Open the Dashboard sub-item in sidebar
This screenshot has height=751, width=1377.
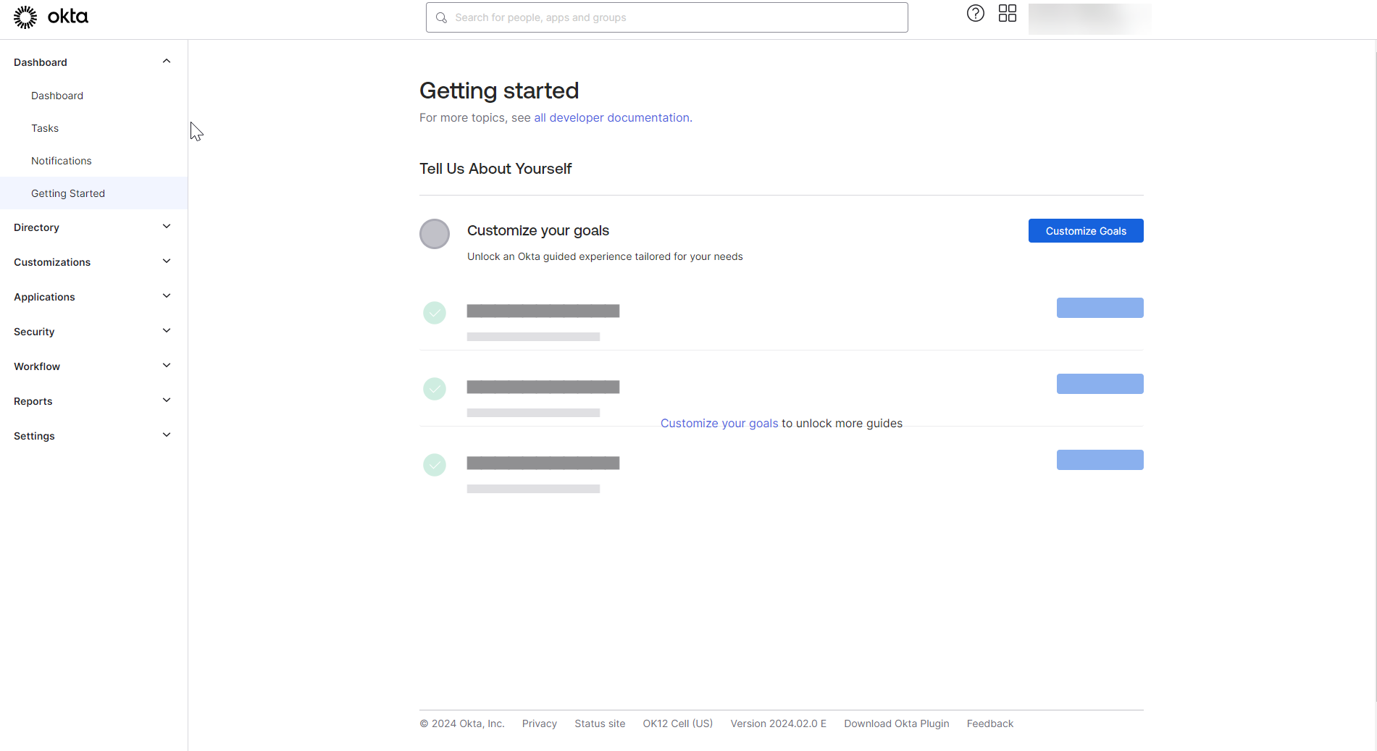coord(57,96)
